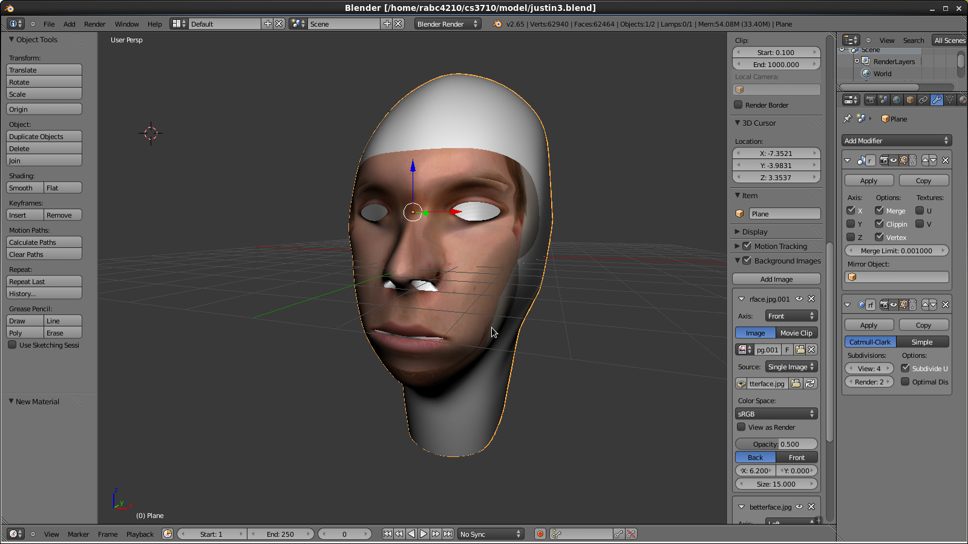This screenshot has height=544, width=968.
Task: Toggle the Subdivide UVs checkbox
Action: [905, 368]
